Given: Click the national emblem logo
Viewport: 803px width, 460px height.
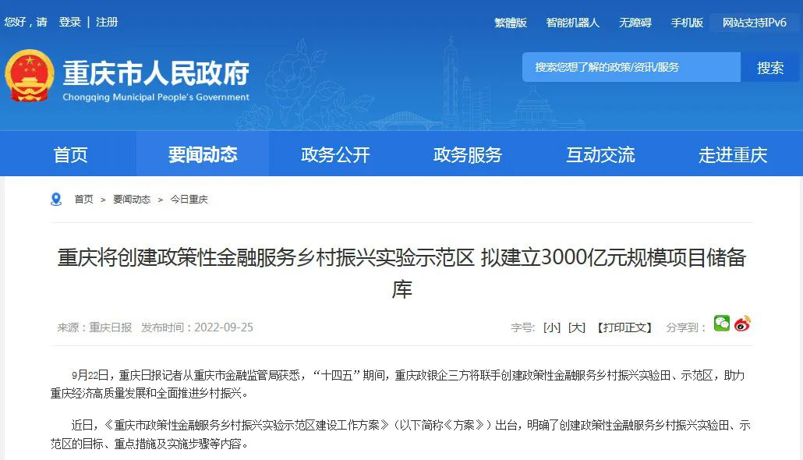Looking at the screenshot, I should point(29,76).
